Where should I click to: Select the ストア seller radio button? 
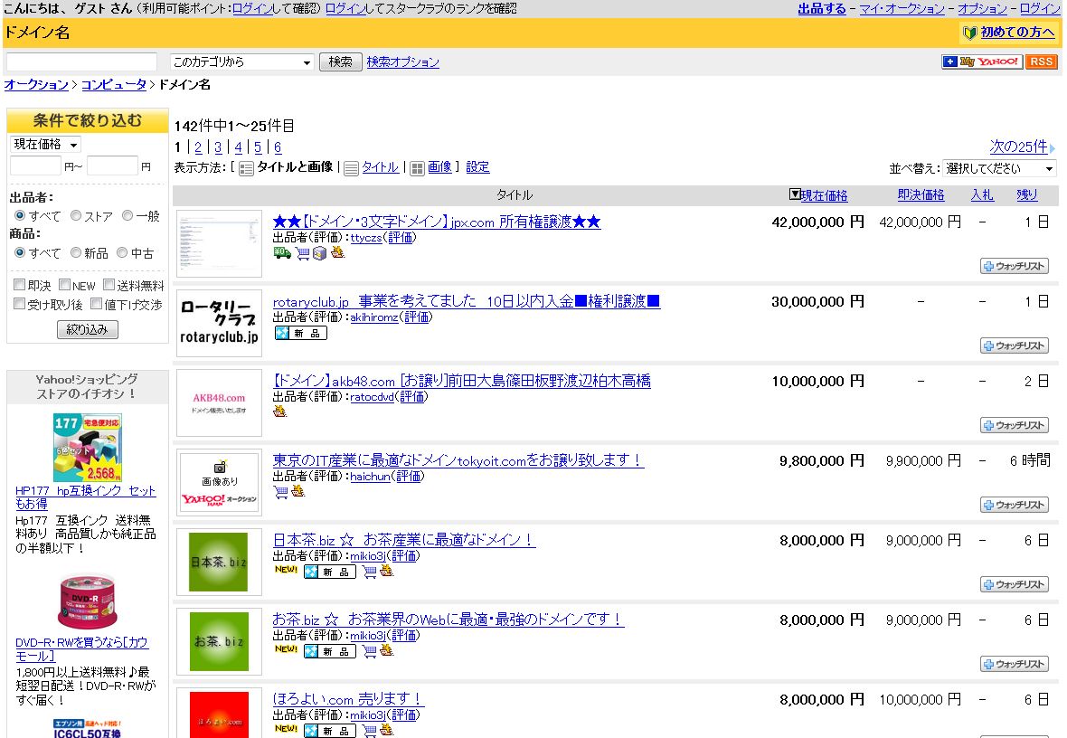[76, 216]
